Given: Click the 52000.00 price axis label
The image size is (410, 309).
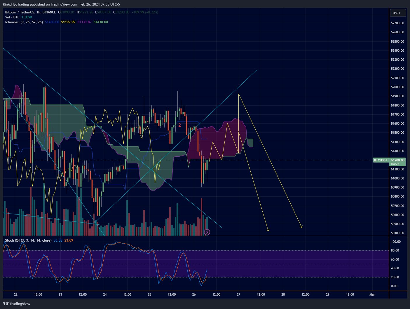Looking at the screenshot, I should 397,87.
